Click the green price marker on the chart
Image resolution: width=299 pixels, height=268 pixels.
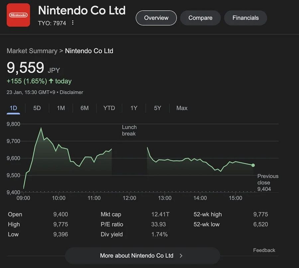pos(253,165)
